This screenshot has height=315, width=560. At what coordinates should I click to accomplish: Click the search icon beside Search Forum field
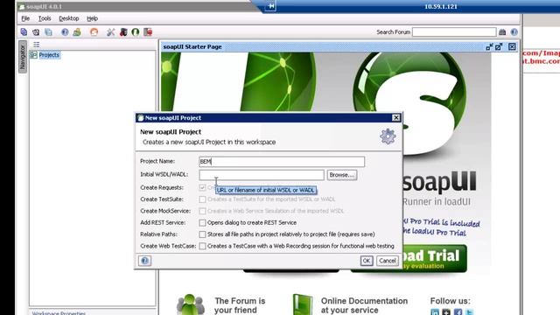[502, 32]
